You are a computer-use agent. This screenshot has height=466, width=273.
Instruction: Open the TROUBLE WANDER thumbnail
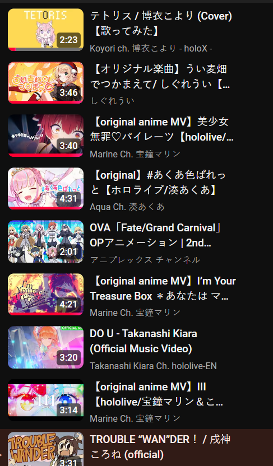tap(45, 449)
